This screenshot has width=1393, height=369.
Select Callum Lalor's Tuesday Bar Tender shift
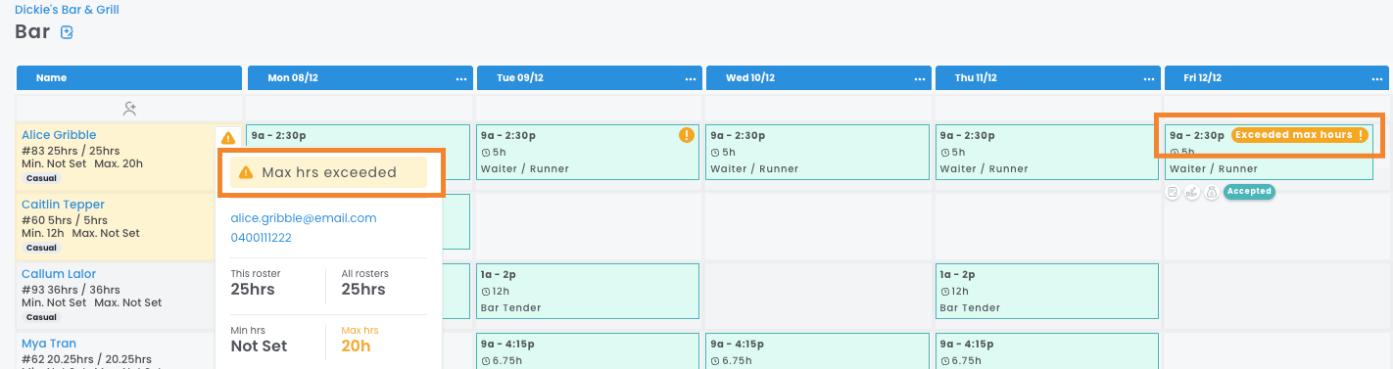click(588, 291)
